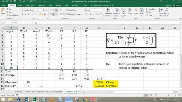Image resolution: width=182 pixels, height=102 pixels.
Task: Open Word from the taskbar
Action: click(27, 99)
